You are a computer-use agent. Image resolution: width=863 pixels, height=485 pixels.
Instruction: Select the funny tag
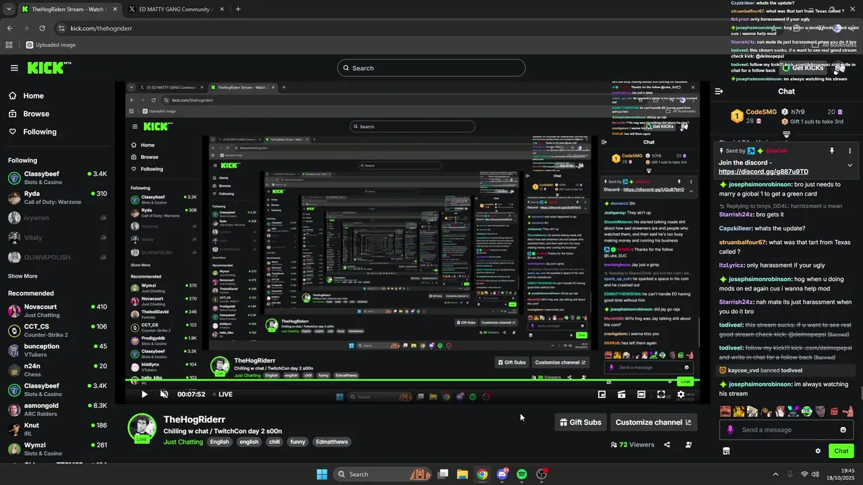298,442
